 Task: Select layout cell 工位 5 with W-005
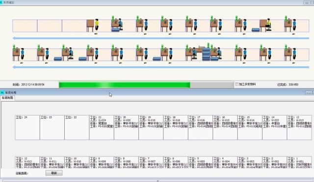(201, 162)
